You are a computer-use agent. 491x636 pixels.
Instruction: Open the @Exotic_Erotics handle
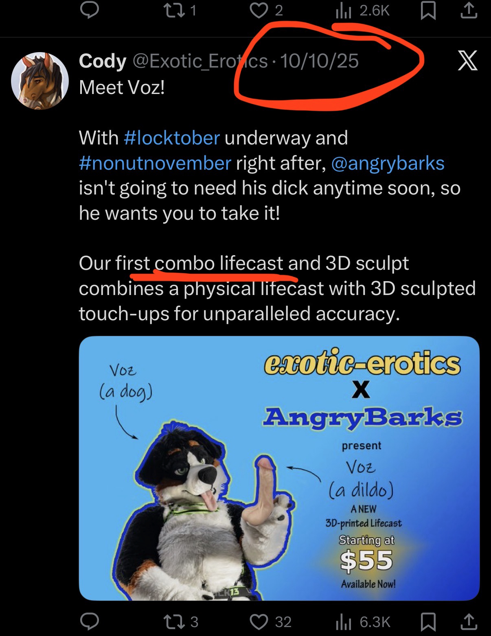(x=199, y=61)
